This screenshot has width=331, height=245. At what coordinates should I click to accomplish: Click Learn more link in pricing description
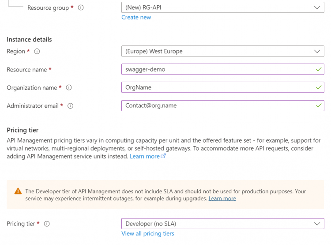(145, 156)
